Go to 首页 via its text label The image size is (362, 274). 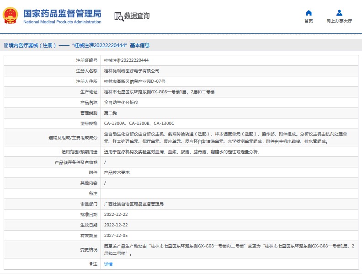[309, 21]
